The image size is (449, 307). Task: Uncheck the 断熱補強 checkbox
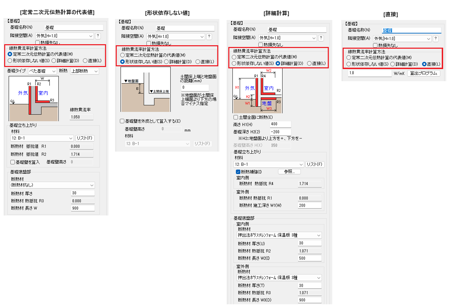coord(238,172)
